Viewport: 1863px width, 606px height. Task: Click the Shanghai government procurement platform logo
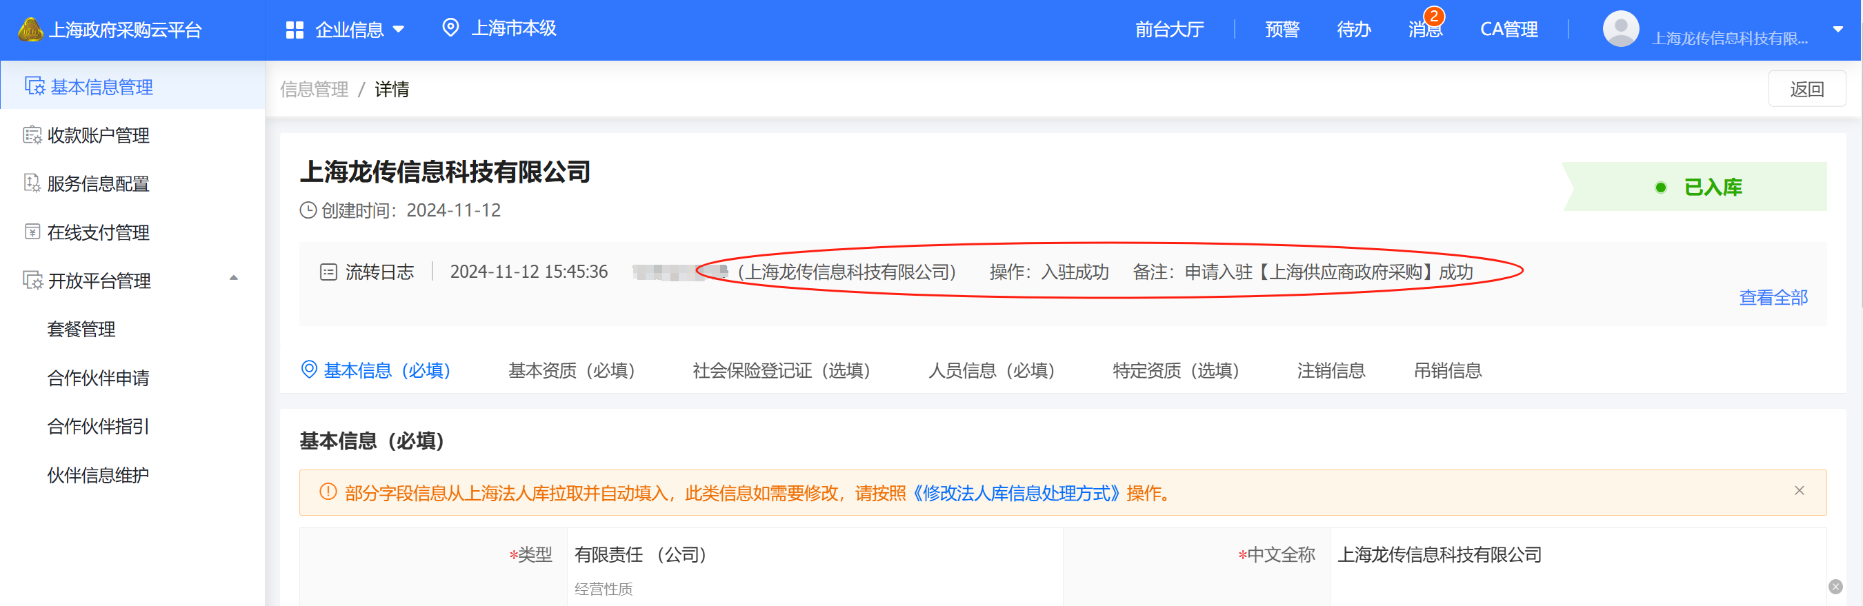pyautogui.click(x=30, y=30)
